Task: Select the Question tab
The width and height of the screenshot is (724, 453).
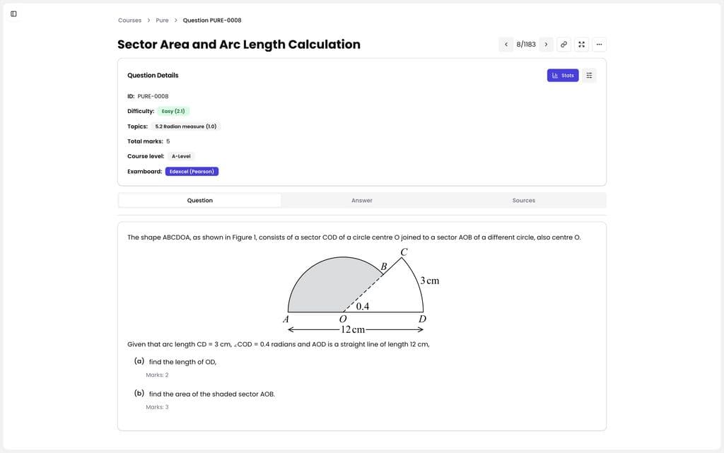Action: [x=200, y=201]
